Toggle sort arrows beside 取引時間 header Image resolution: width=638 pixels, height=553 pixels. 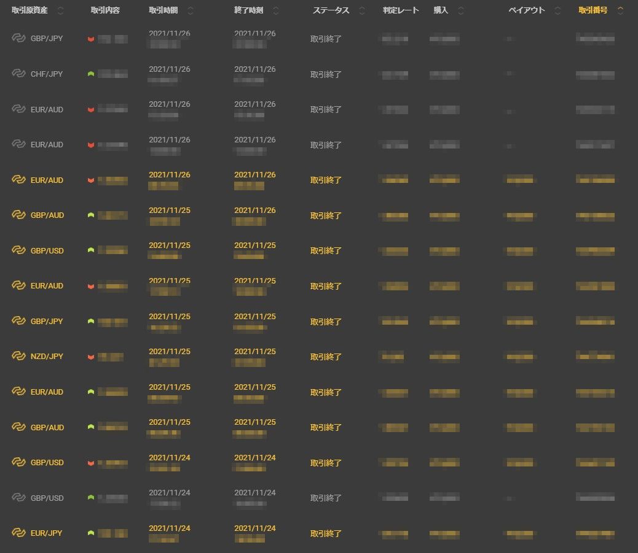(x=191, y=10)
